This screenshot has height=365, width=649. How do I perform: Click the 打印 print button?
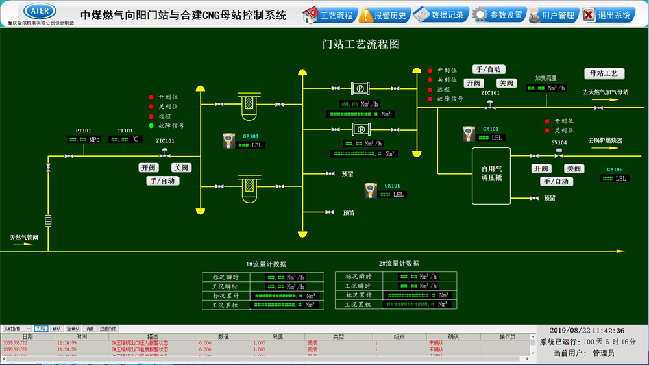pyautogui.click(x=41, y=329)
